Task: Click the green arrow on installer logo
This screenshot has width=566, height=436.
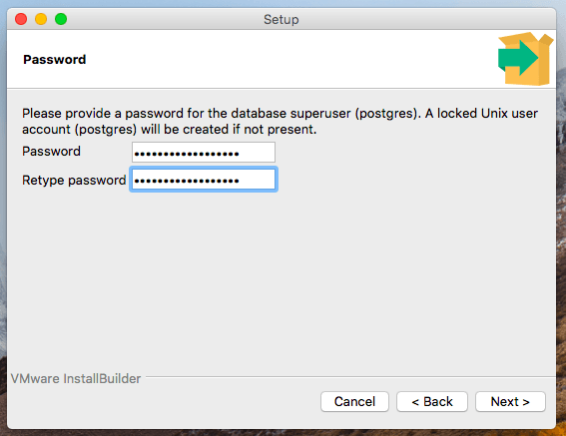Action: point(518,58)
